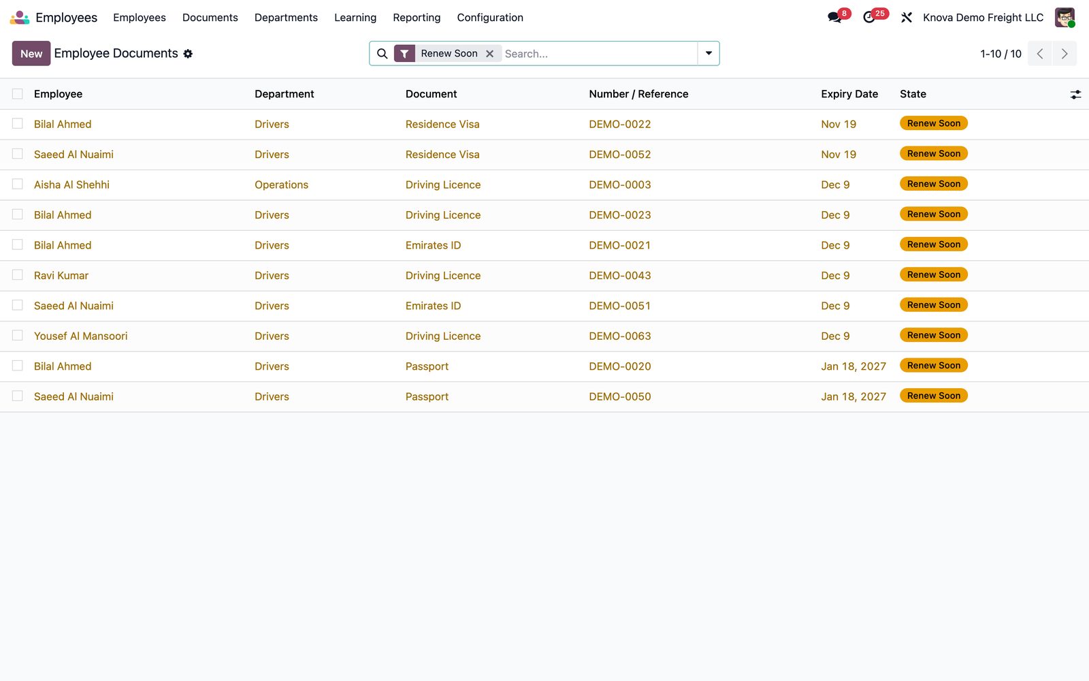Click the Department column header

(x=284, y=94)
